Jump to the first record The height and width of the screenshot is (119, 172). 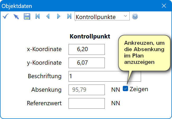coord(37,16)
